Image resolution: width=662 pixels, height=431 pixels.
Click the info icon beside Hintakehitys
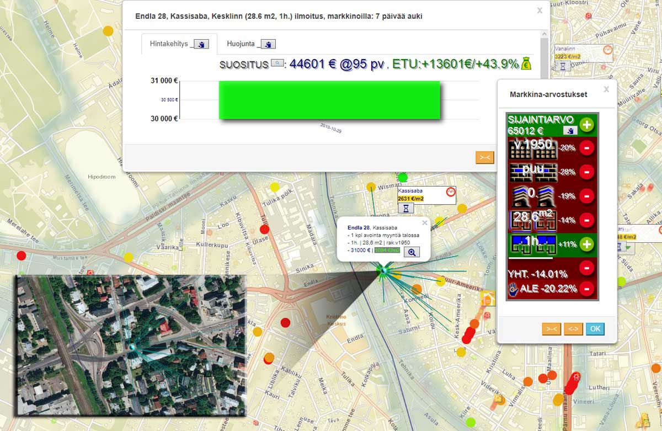(201, 44)
